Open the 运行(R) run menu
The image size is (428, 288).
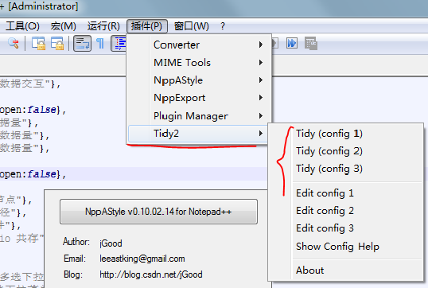(103, 26)
